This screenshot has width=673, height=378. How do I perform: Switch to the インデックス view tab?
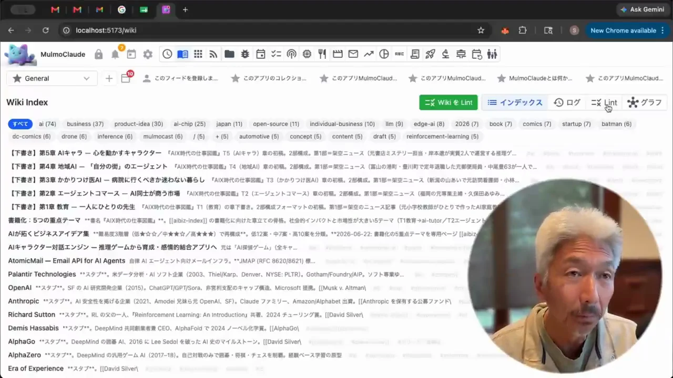tap(515, 102)
